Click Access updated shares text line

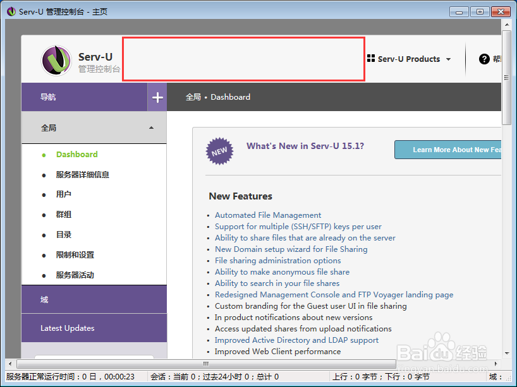click(x=303, y=329)
